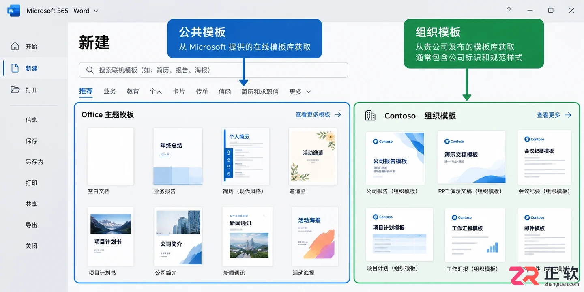Click 关闭 in the sidebar

[31, 246]
